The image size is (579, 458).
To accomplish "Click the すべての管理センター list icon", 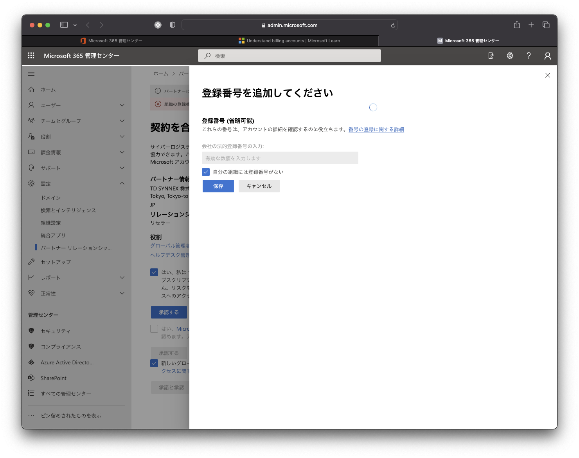I will coord(31,393).
